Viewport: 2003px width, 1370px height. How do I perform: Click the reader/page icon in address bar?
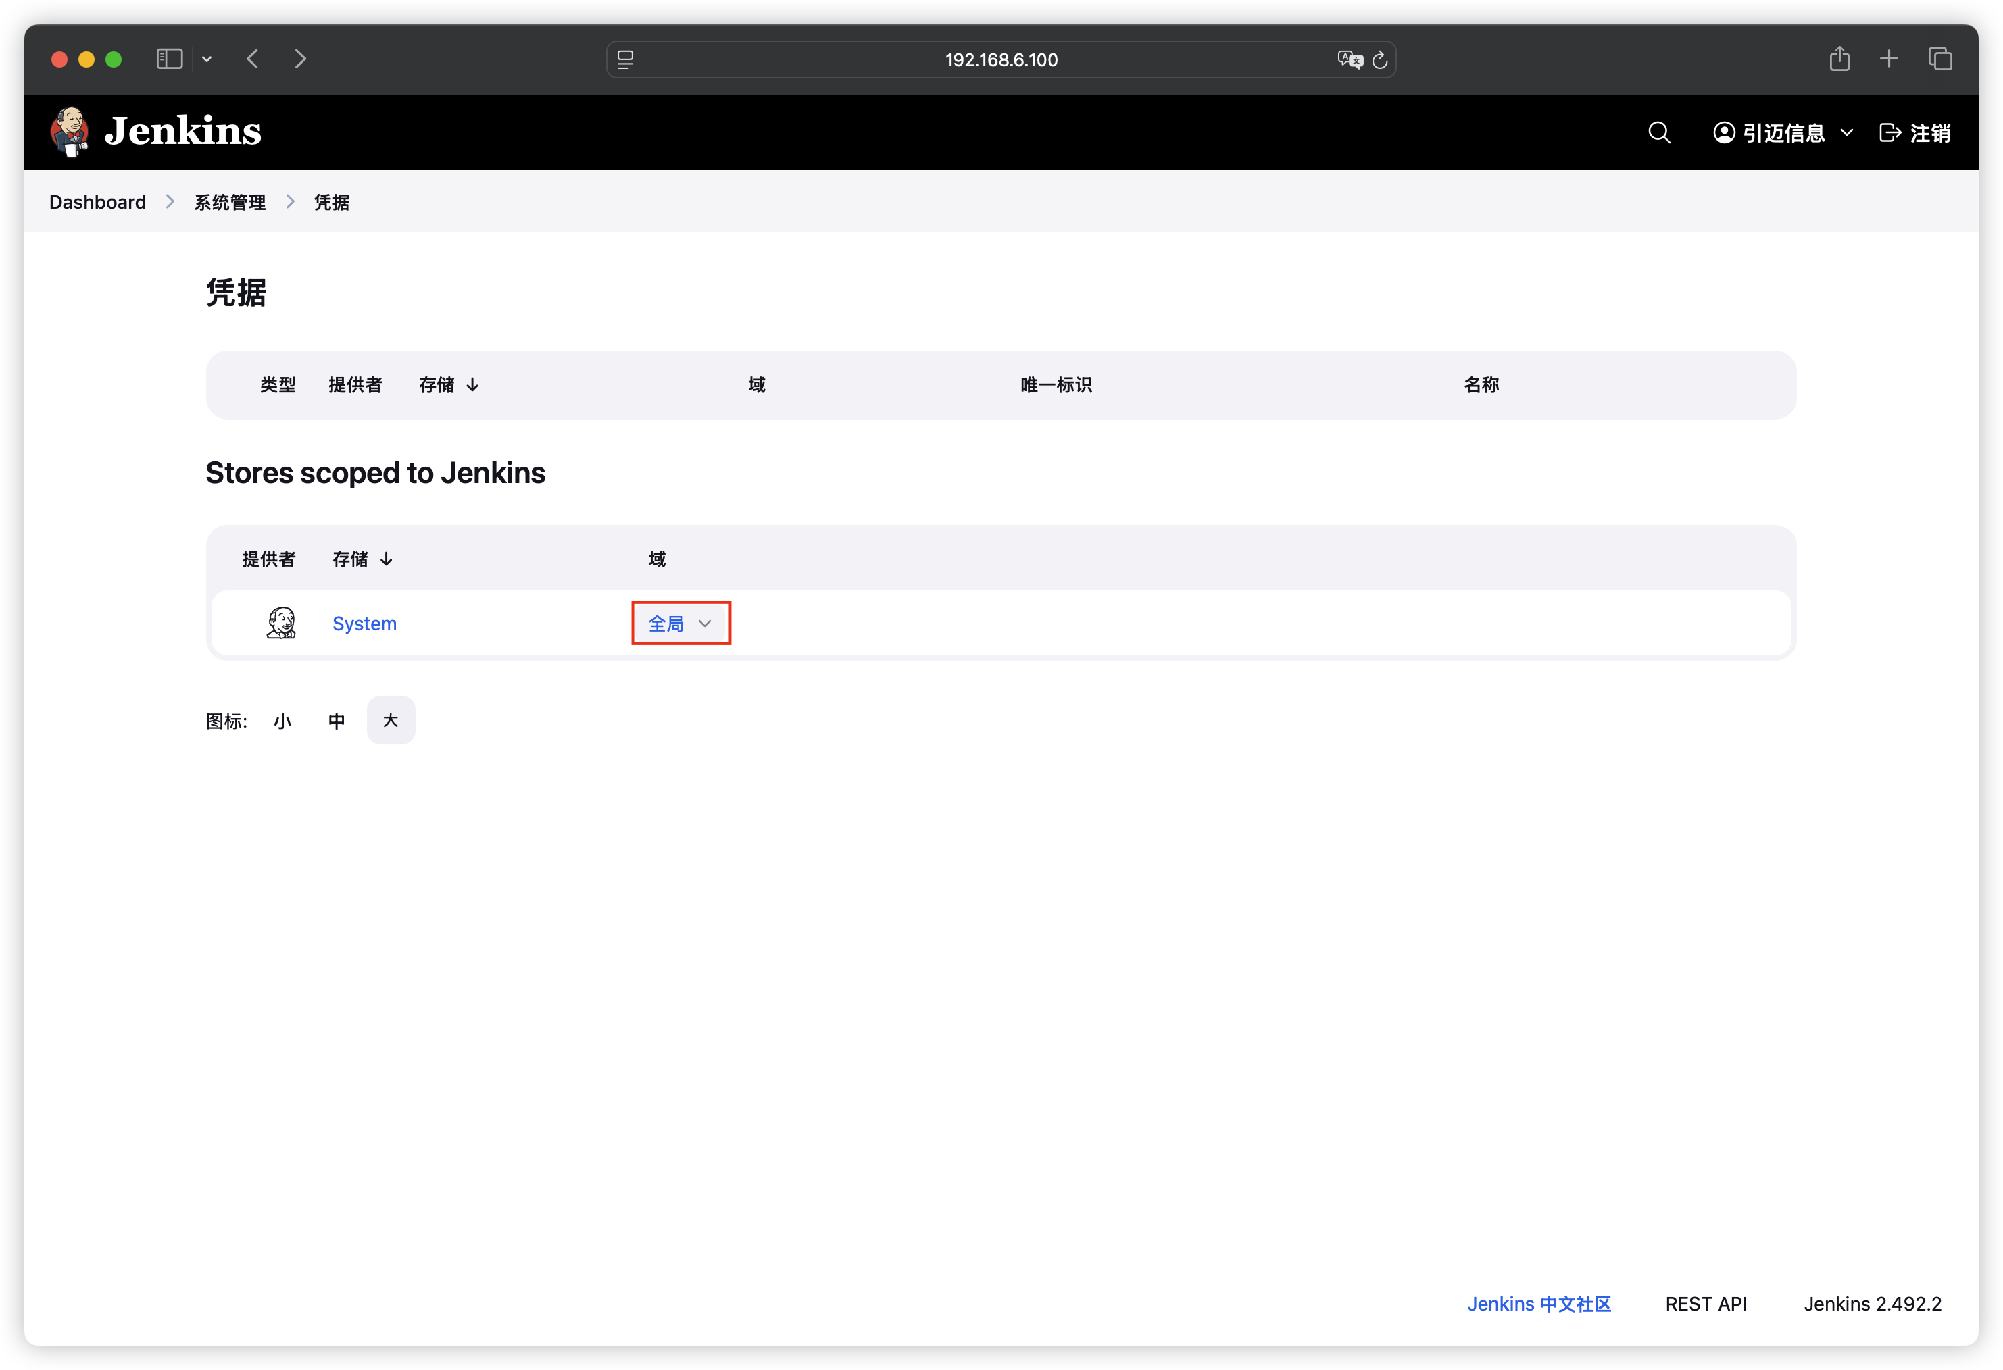(626, 59)
